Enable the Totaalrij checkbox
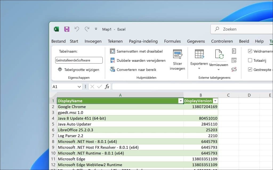The height and width of the screenshot is (170, 273). [250, 60]
